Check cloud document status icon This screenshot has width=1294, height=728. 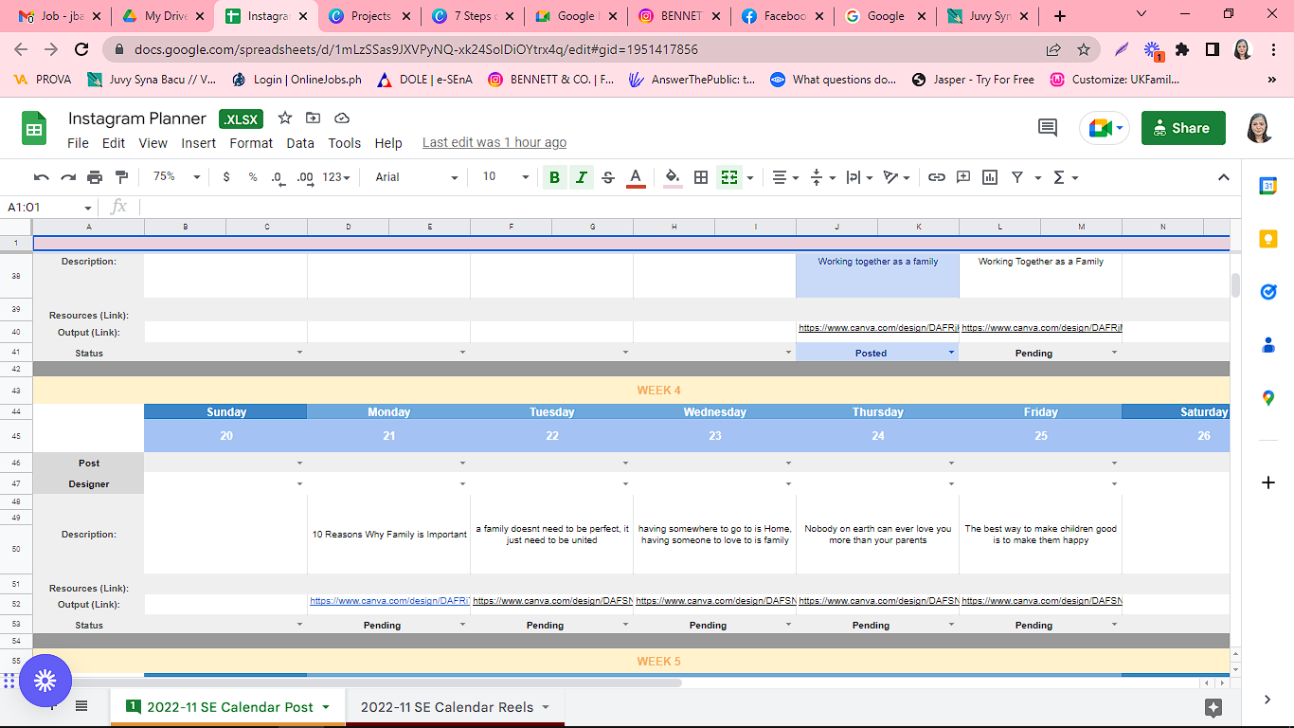(x=342, y=118)
